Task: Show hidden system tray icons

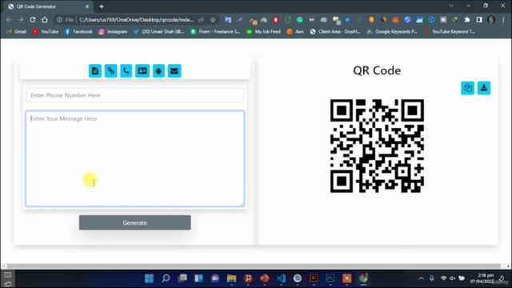Action: (x=422, y=278)
